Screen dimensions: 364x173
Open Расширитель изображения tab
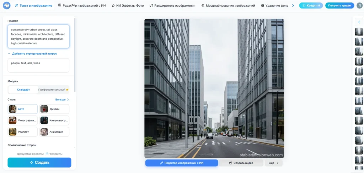click(x=172, y=6)
